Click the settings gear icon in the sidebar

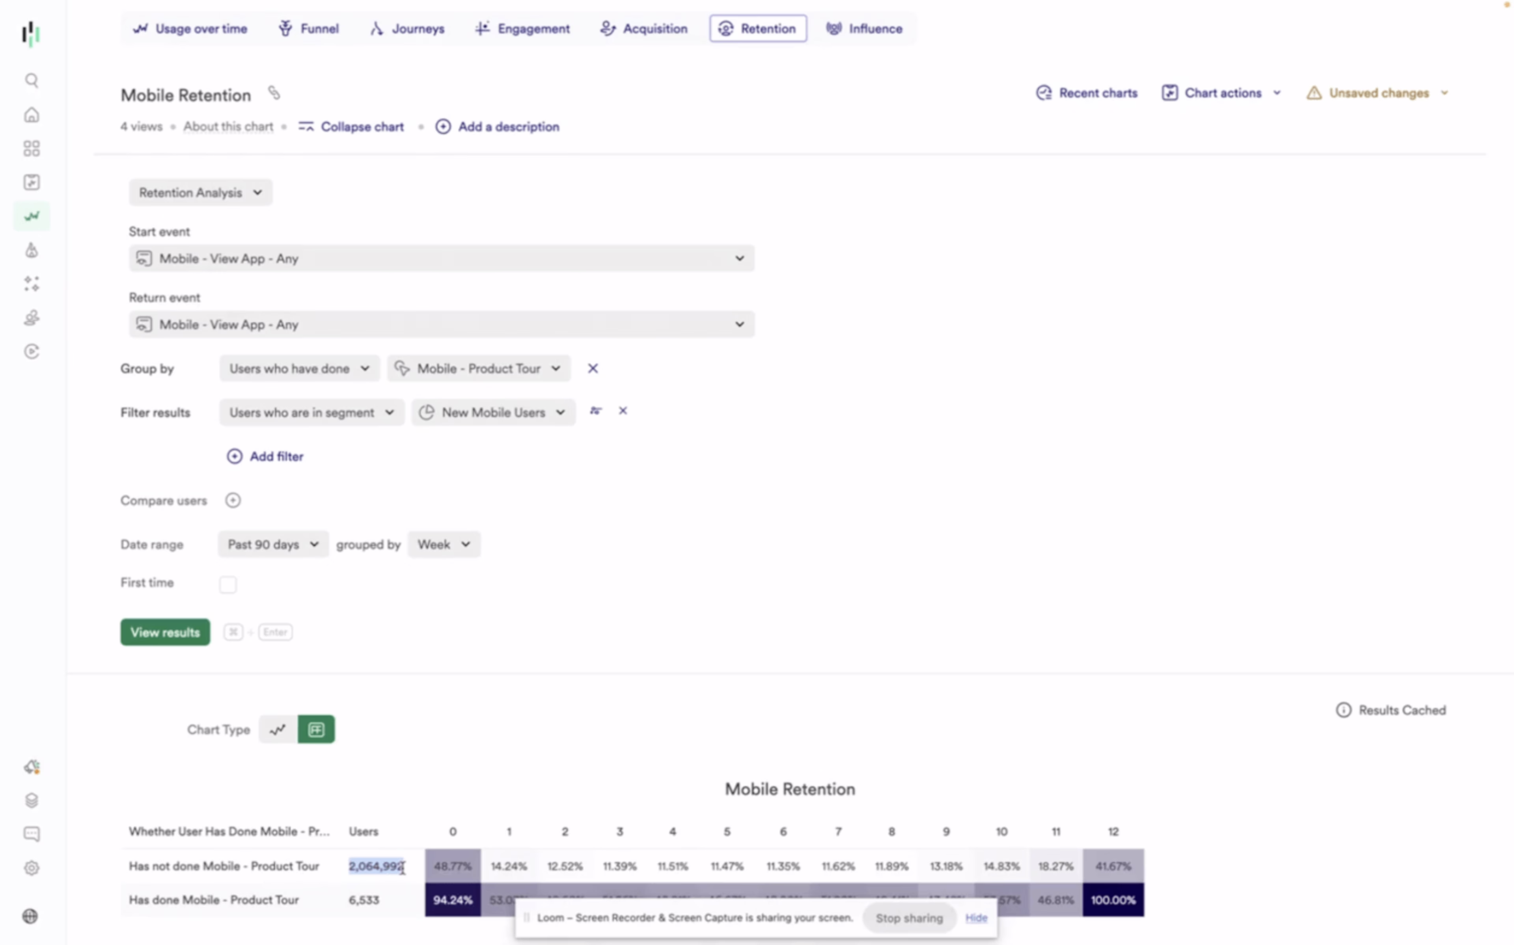pos(31,868)
